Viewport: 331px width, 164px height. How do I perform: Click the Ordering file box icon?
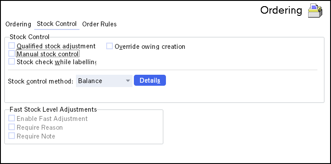coord(315,11)
